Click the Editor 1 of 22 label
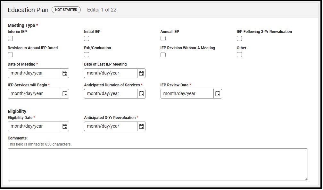This screenshot has width=323, height=190. [102, 10]
